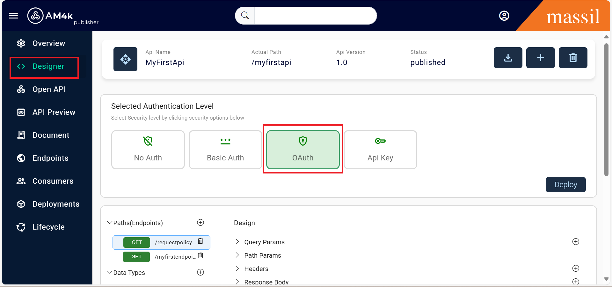Open the Endpoints sidebar menu item
This screenshot has width=612, height=287.
pyautogui.click(x=50, y=158)
